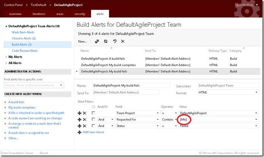Collapse DefaultAgileProject Team Alerts tree node

pyautogui.click(x=6, y=26)
